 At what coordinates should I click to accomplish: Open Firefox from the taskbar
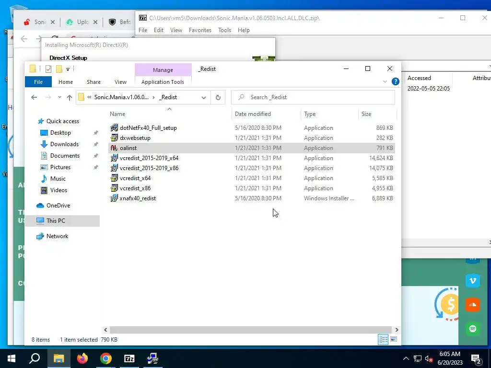coord(82,358)
